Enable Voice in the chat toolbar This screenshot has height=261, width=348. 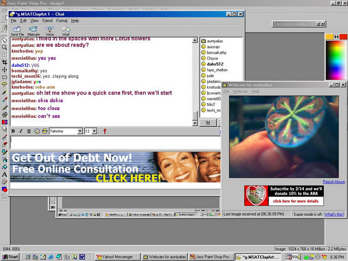[x=49, y=30]
